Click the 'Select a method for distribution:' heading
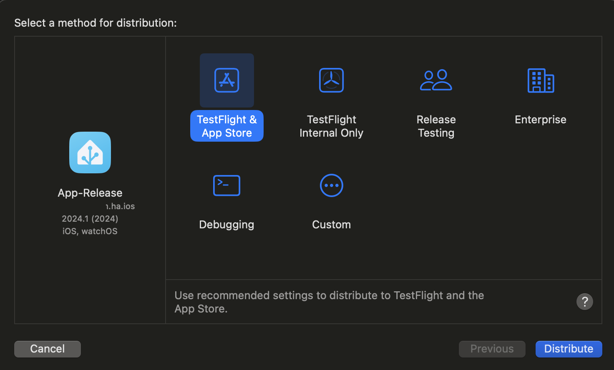The image size is (614, 370). click(96, 23)
